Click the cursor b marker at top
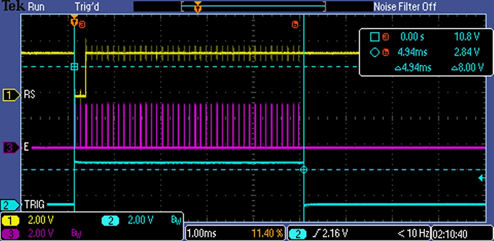Image resolution: width=494 pixels, height=241 pixels. pos(295,24)
